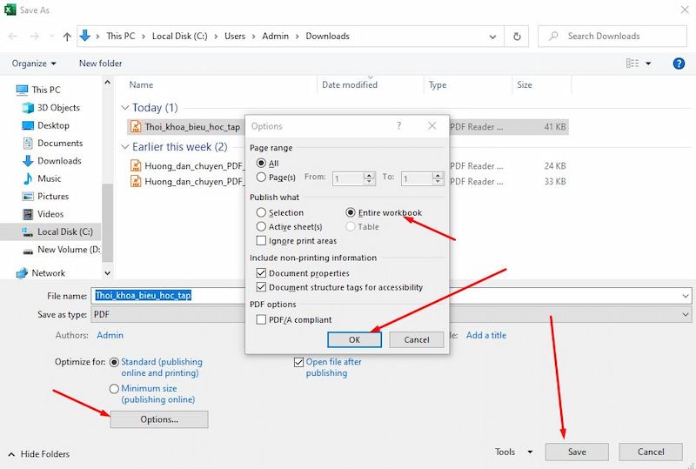Click New folder button
This screenshot has width=696, height=469.
[x=100, y=64]
